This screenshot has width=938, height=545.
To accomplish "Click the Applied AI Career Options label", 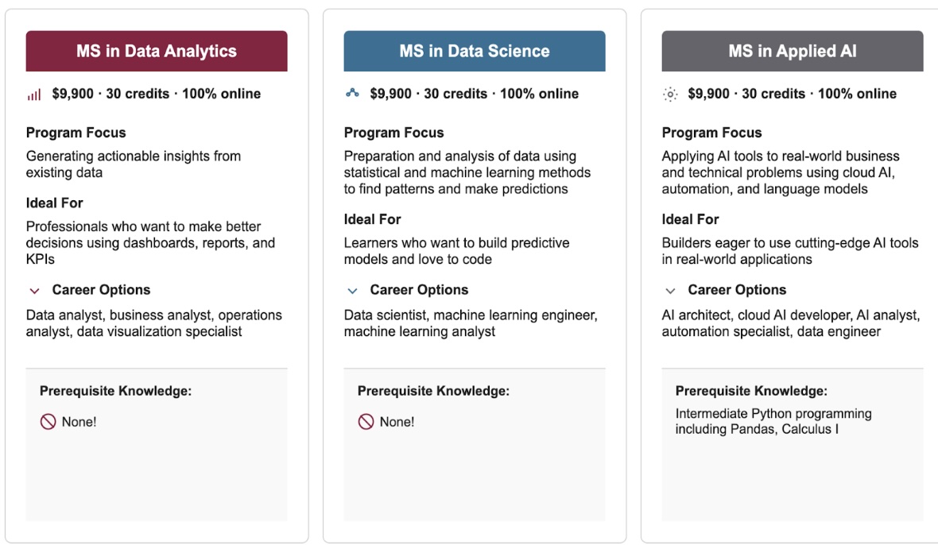I will click(737, 290).
